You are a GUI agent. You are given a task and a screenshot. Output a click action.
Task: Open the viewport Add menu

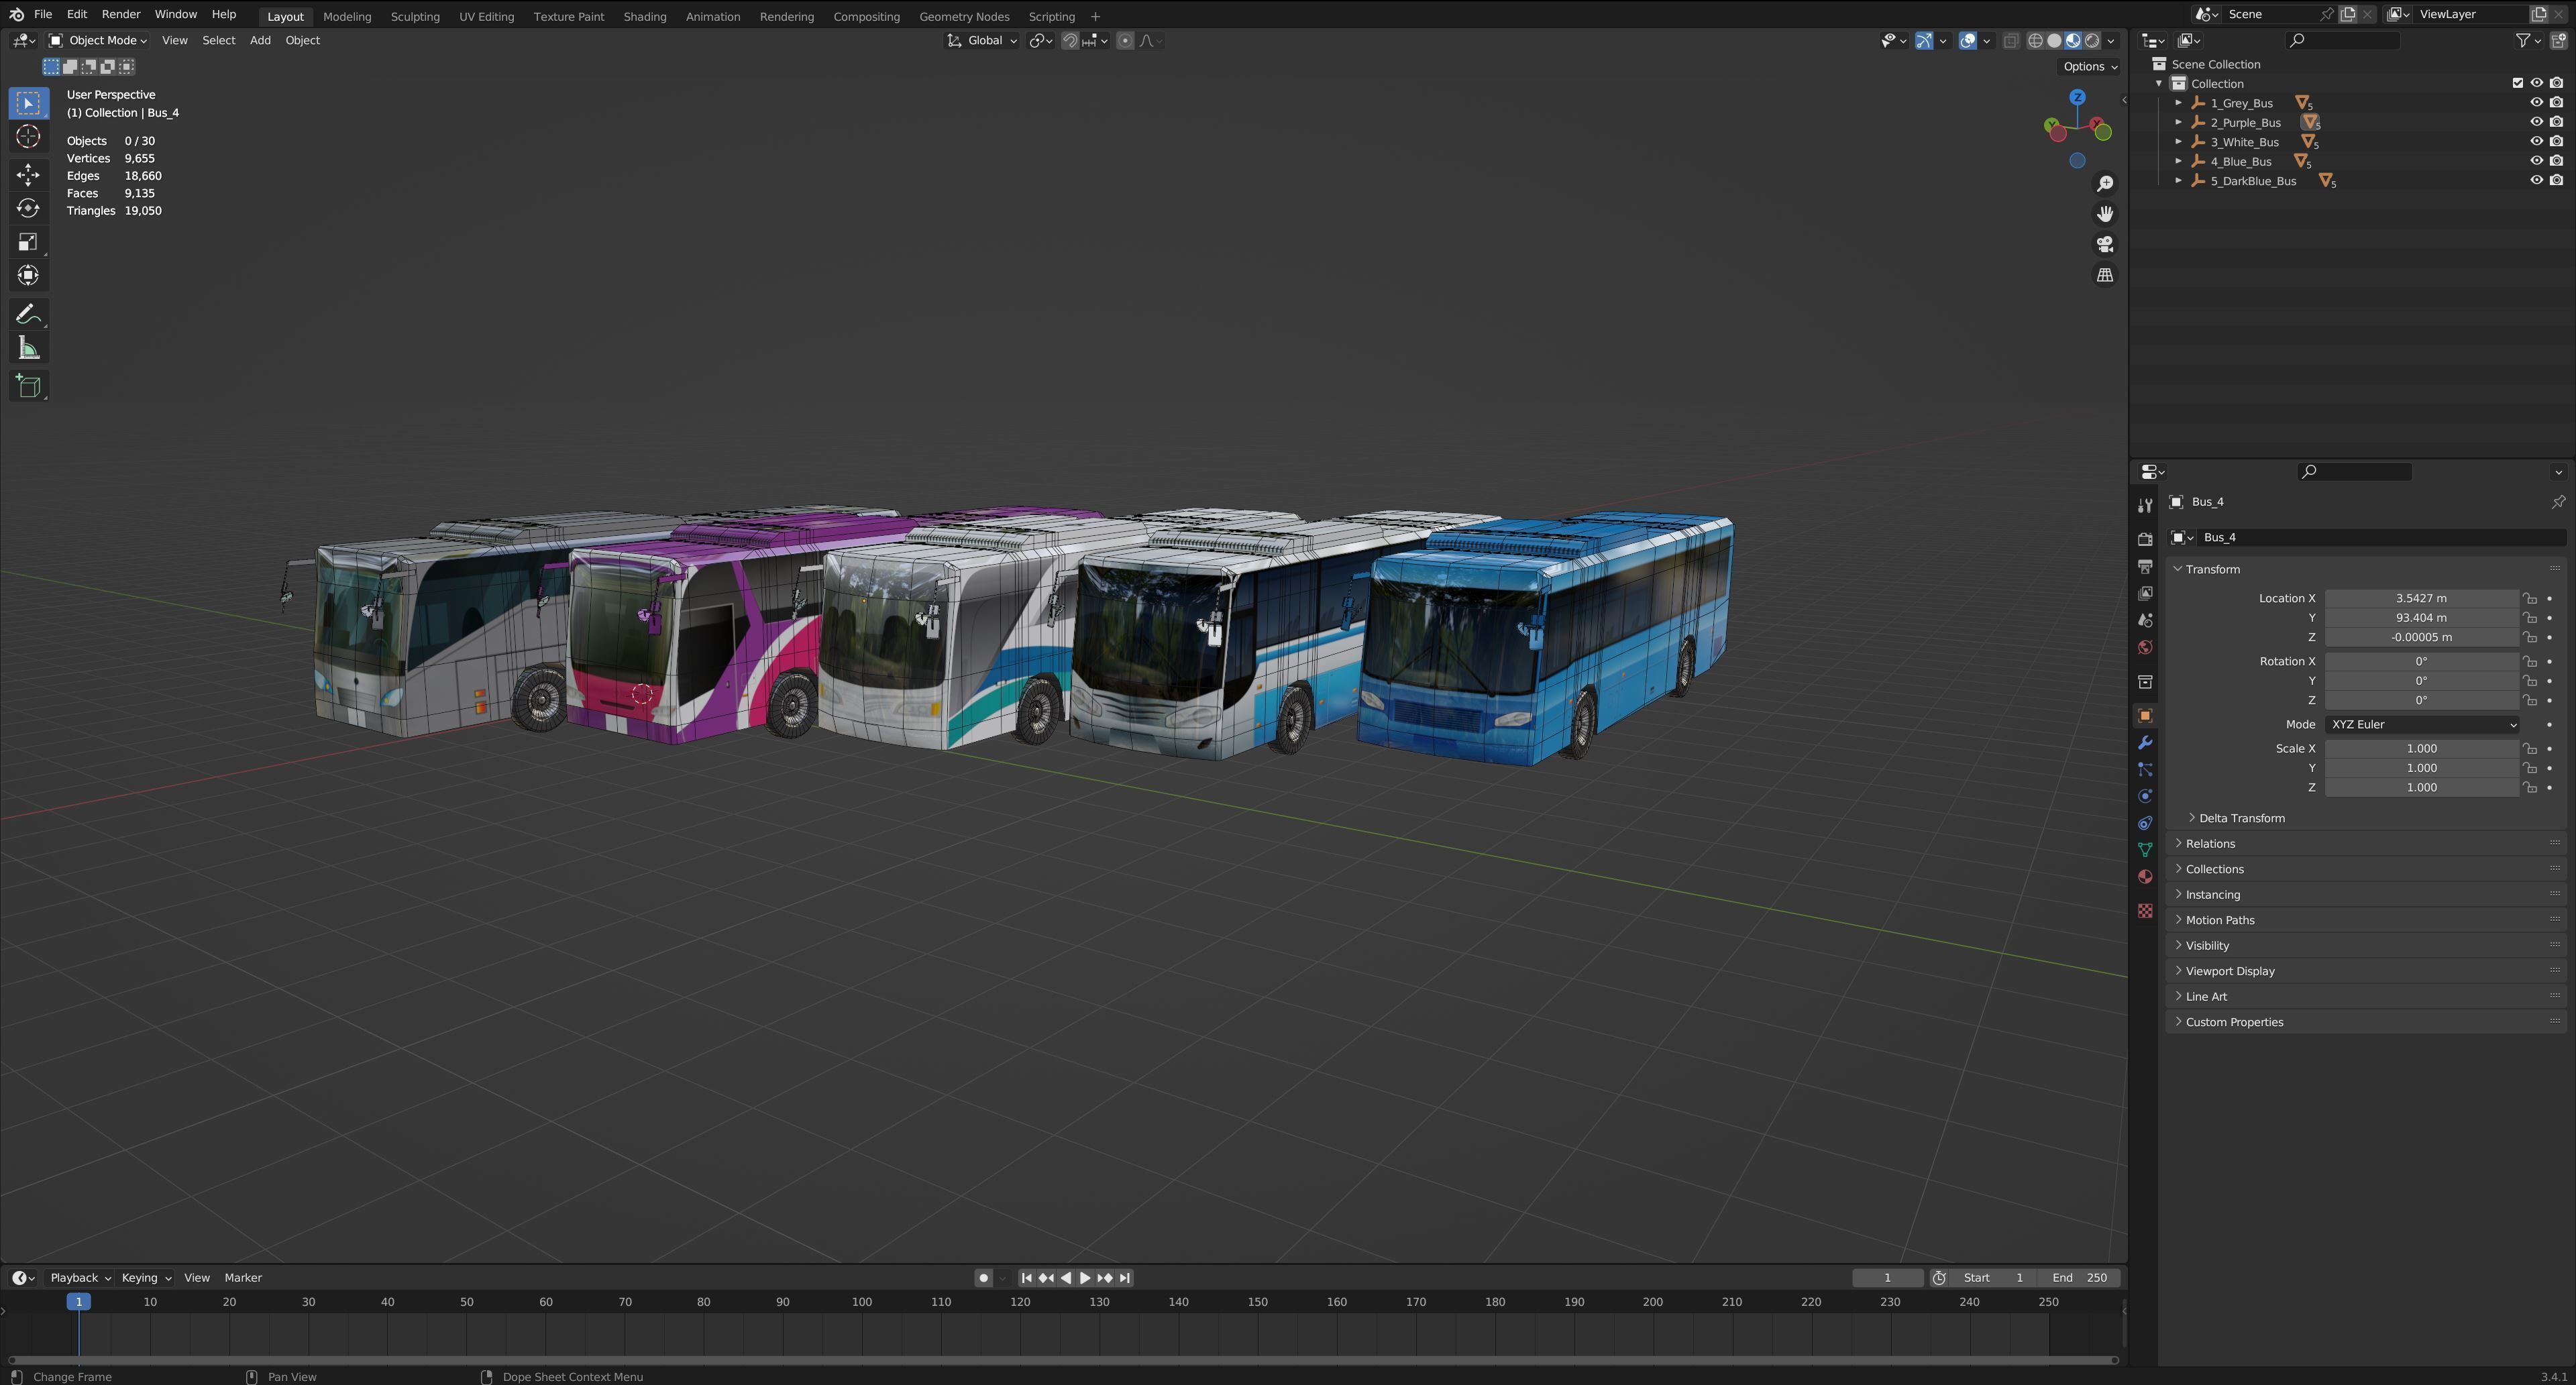click(x=260, y=41)
